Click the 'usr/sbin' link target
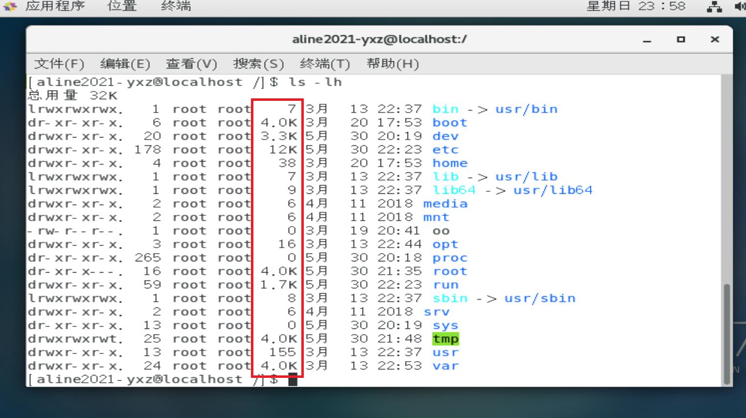The height and width of the screenshot is (418, 746). click(x=540, y=298)
